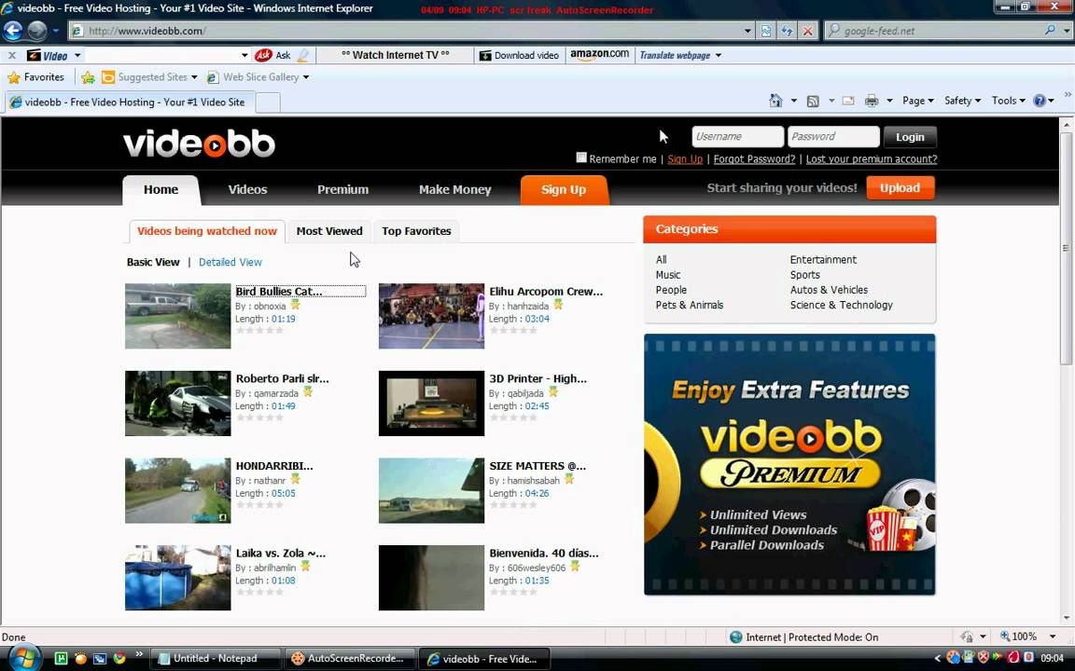Click the Username input field

[738, 136]
